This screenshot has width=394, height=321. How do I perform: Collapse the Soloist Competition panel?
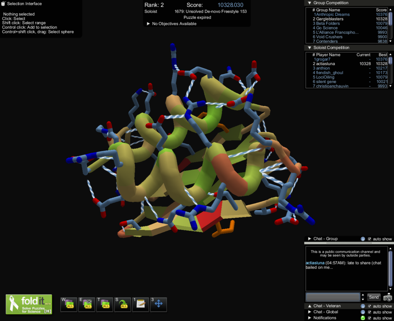point(309,48)
